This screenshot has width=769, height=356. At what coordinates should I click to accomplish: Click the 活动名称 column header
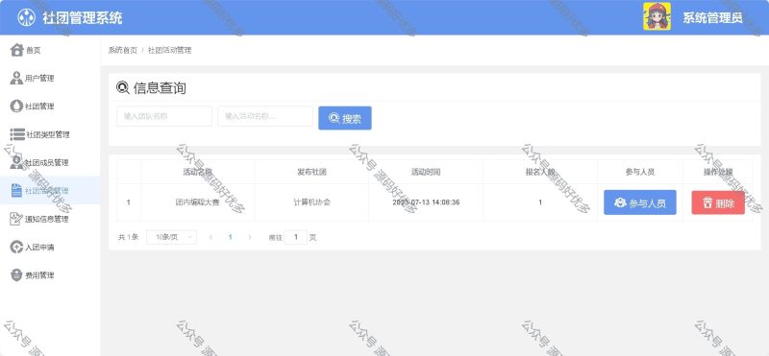point(198,172)
